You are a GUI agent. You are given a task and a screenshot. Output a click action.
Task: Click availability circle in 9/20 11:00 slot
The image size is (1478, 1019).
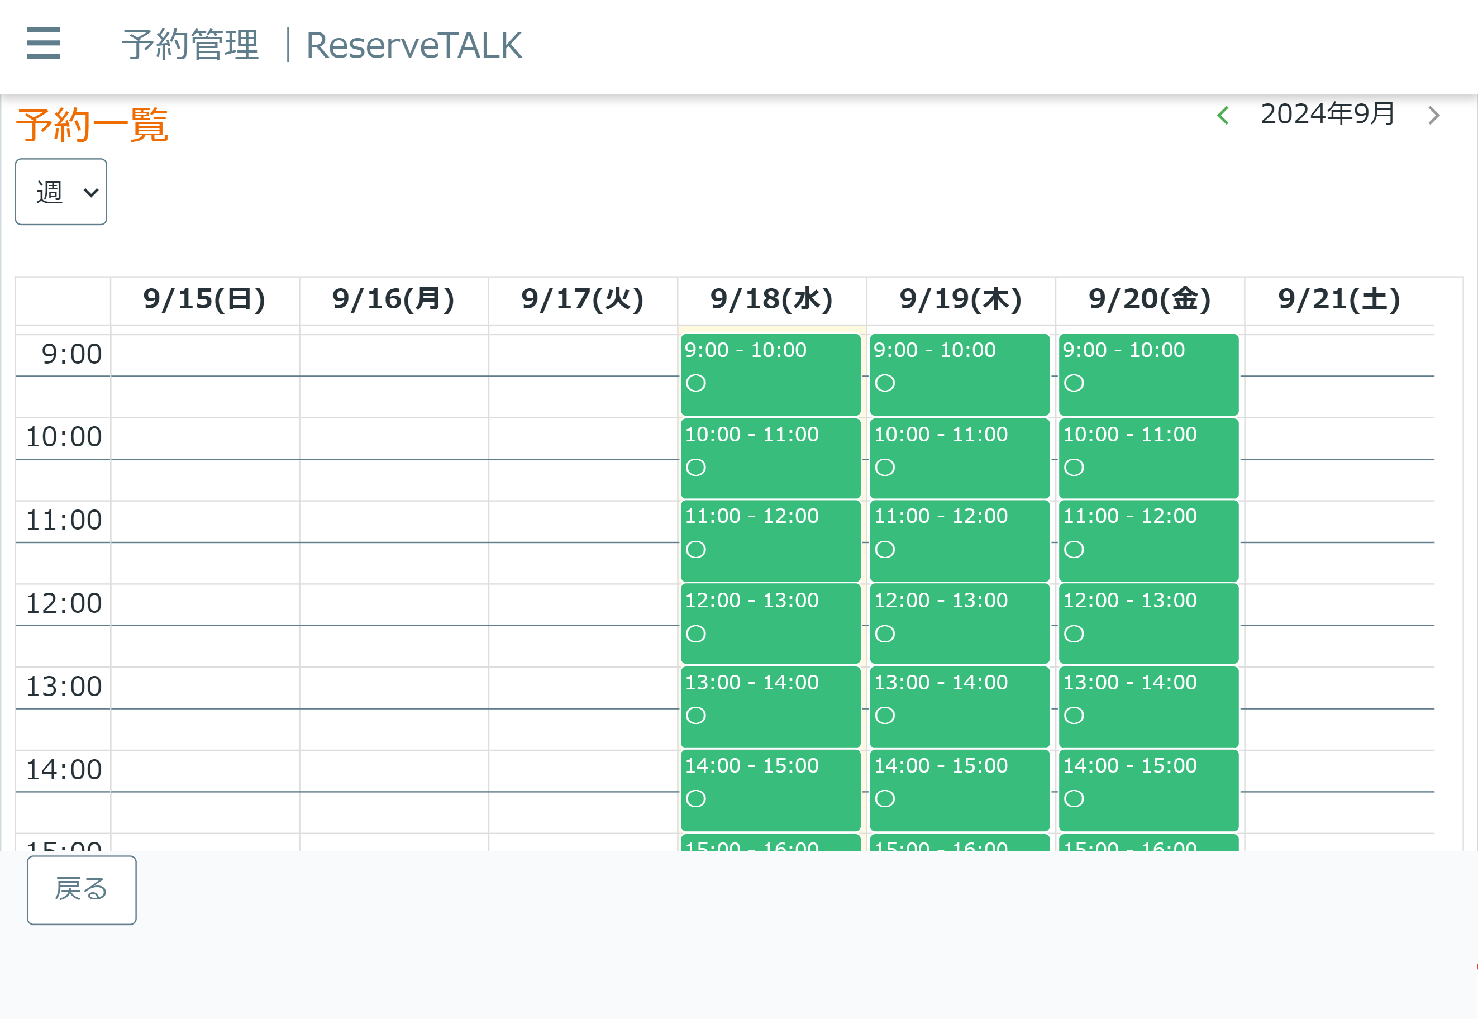coord(1074,549)
